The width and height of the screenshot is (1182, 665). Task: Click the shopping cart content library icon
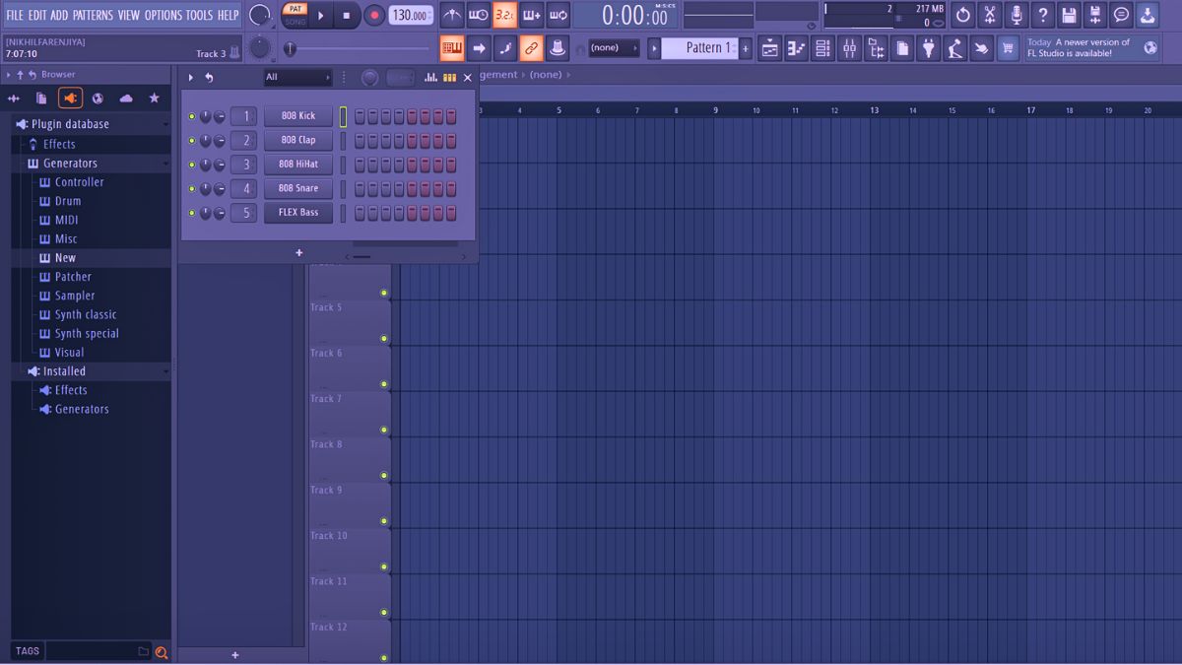(1008, 47)
